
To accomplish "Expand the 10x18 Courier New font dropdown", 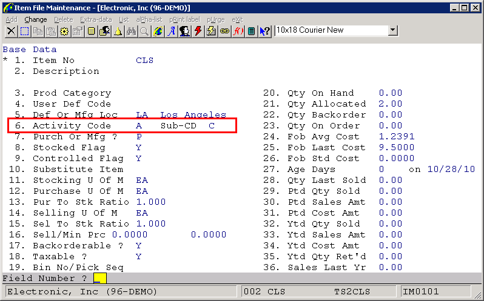I will 392,30.
